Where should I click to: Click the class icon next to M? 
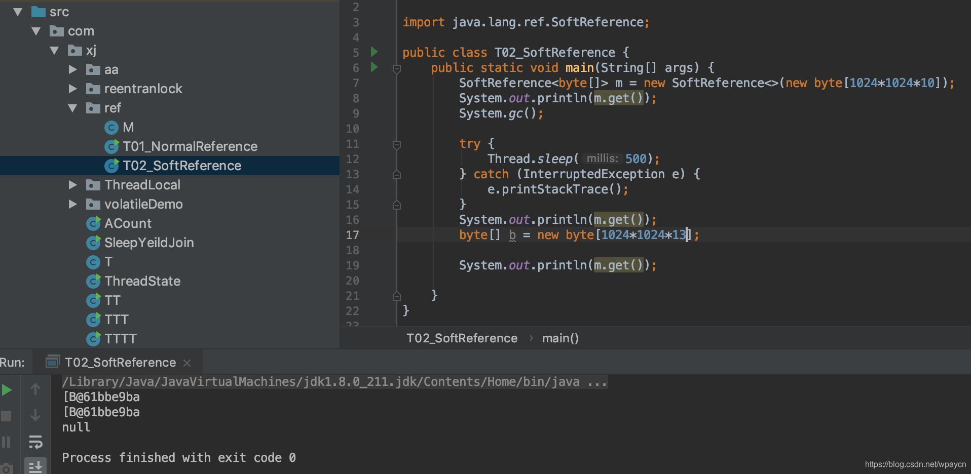[x=111, y=128]
